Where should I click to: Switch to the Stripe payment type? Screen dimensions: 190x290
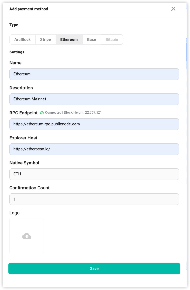(46, 39)
